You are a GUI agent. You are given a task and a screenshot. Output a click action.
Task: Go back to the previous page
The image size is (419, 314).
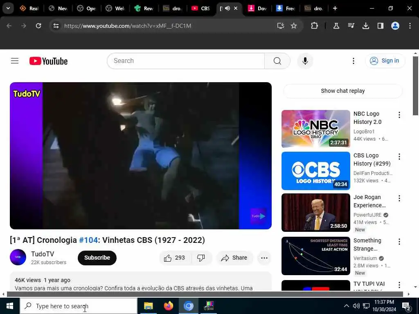point(9,26)
